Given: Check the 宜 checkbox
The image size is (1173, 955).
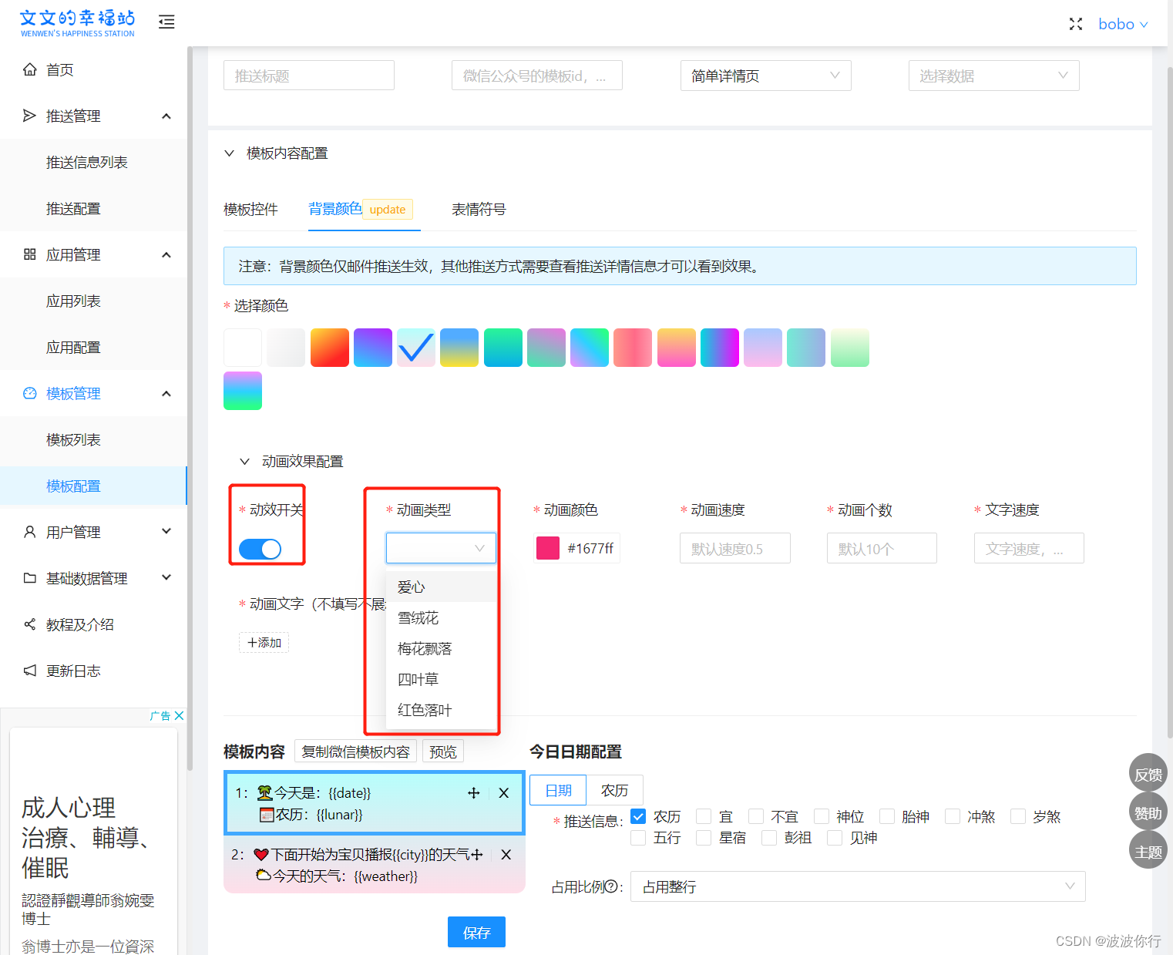Looking at the screenshot, I should click(x=704, y=816).
